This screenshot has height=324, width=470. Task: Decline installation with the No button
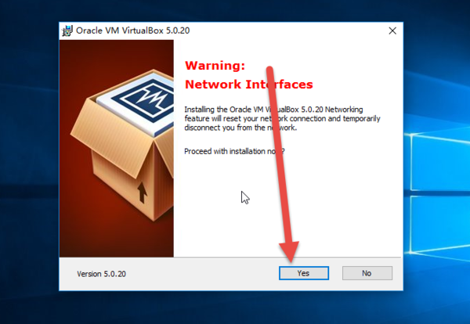point(367,273)
